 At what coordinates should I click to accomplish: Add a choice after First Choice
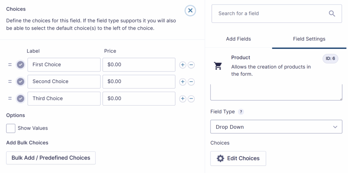[183, 65]
